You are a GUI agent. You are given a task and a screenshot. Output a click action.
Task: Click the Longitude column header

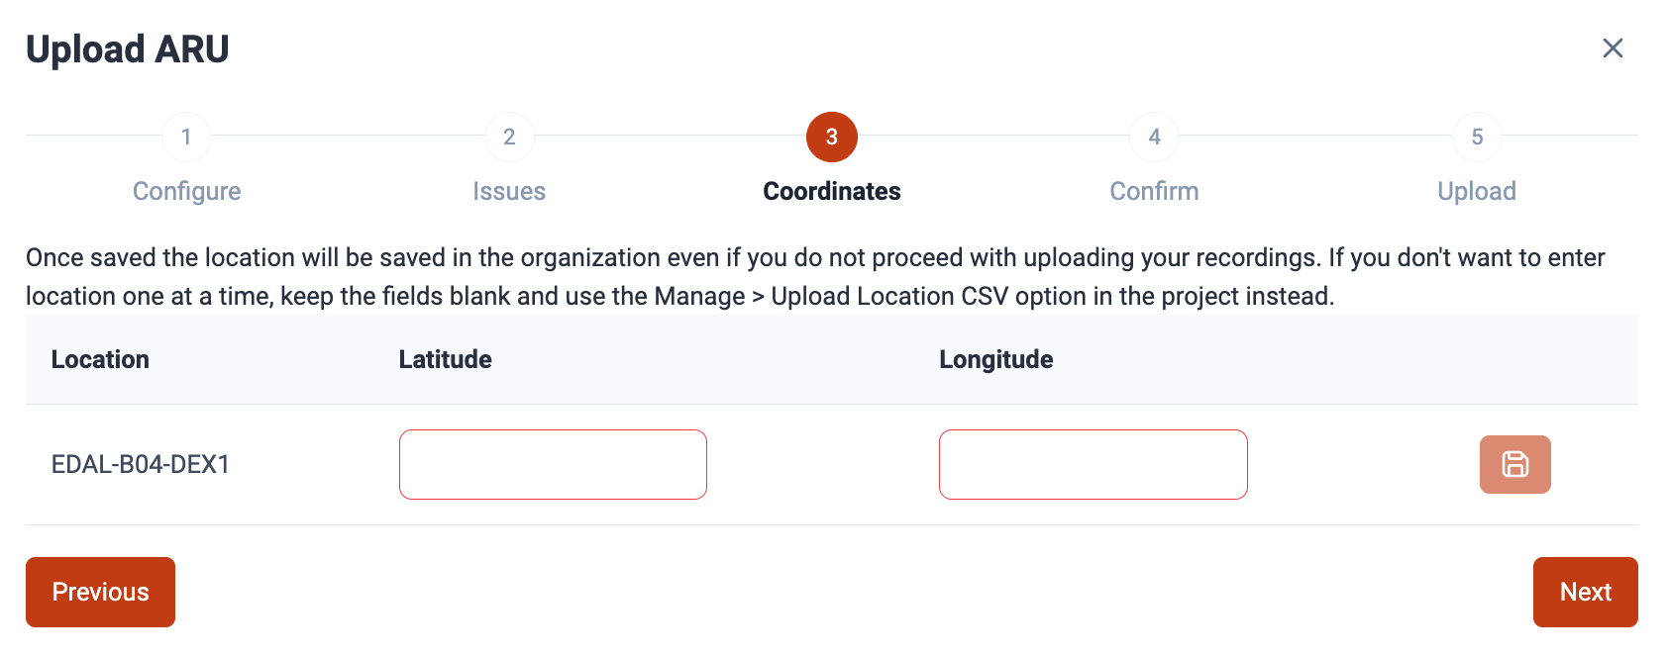[x=995, y=359]
